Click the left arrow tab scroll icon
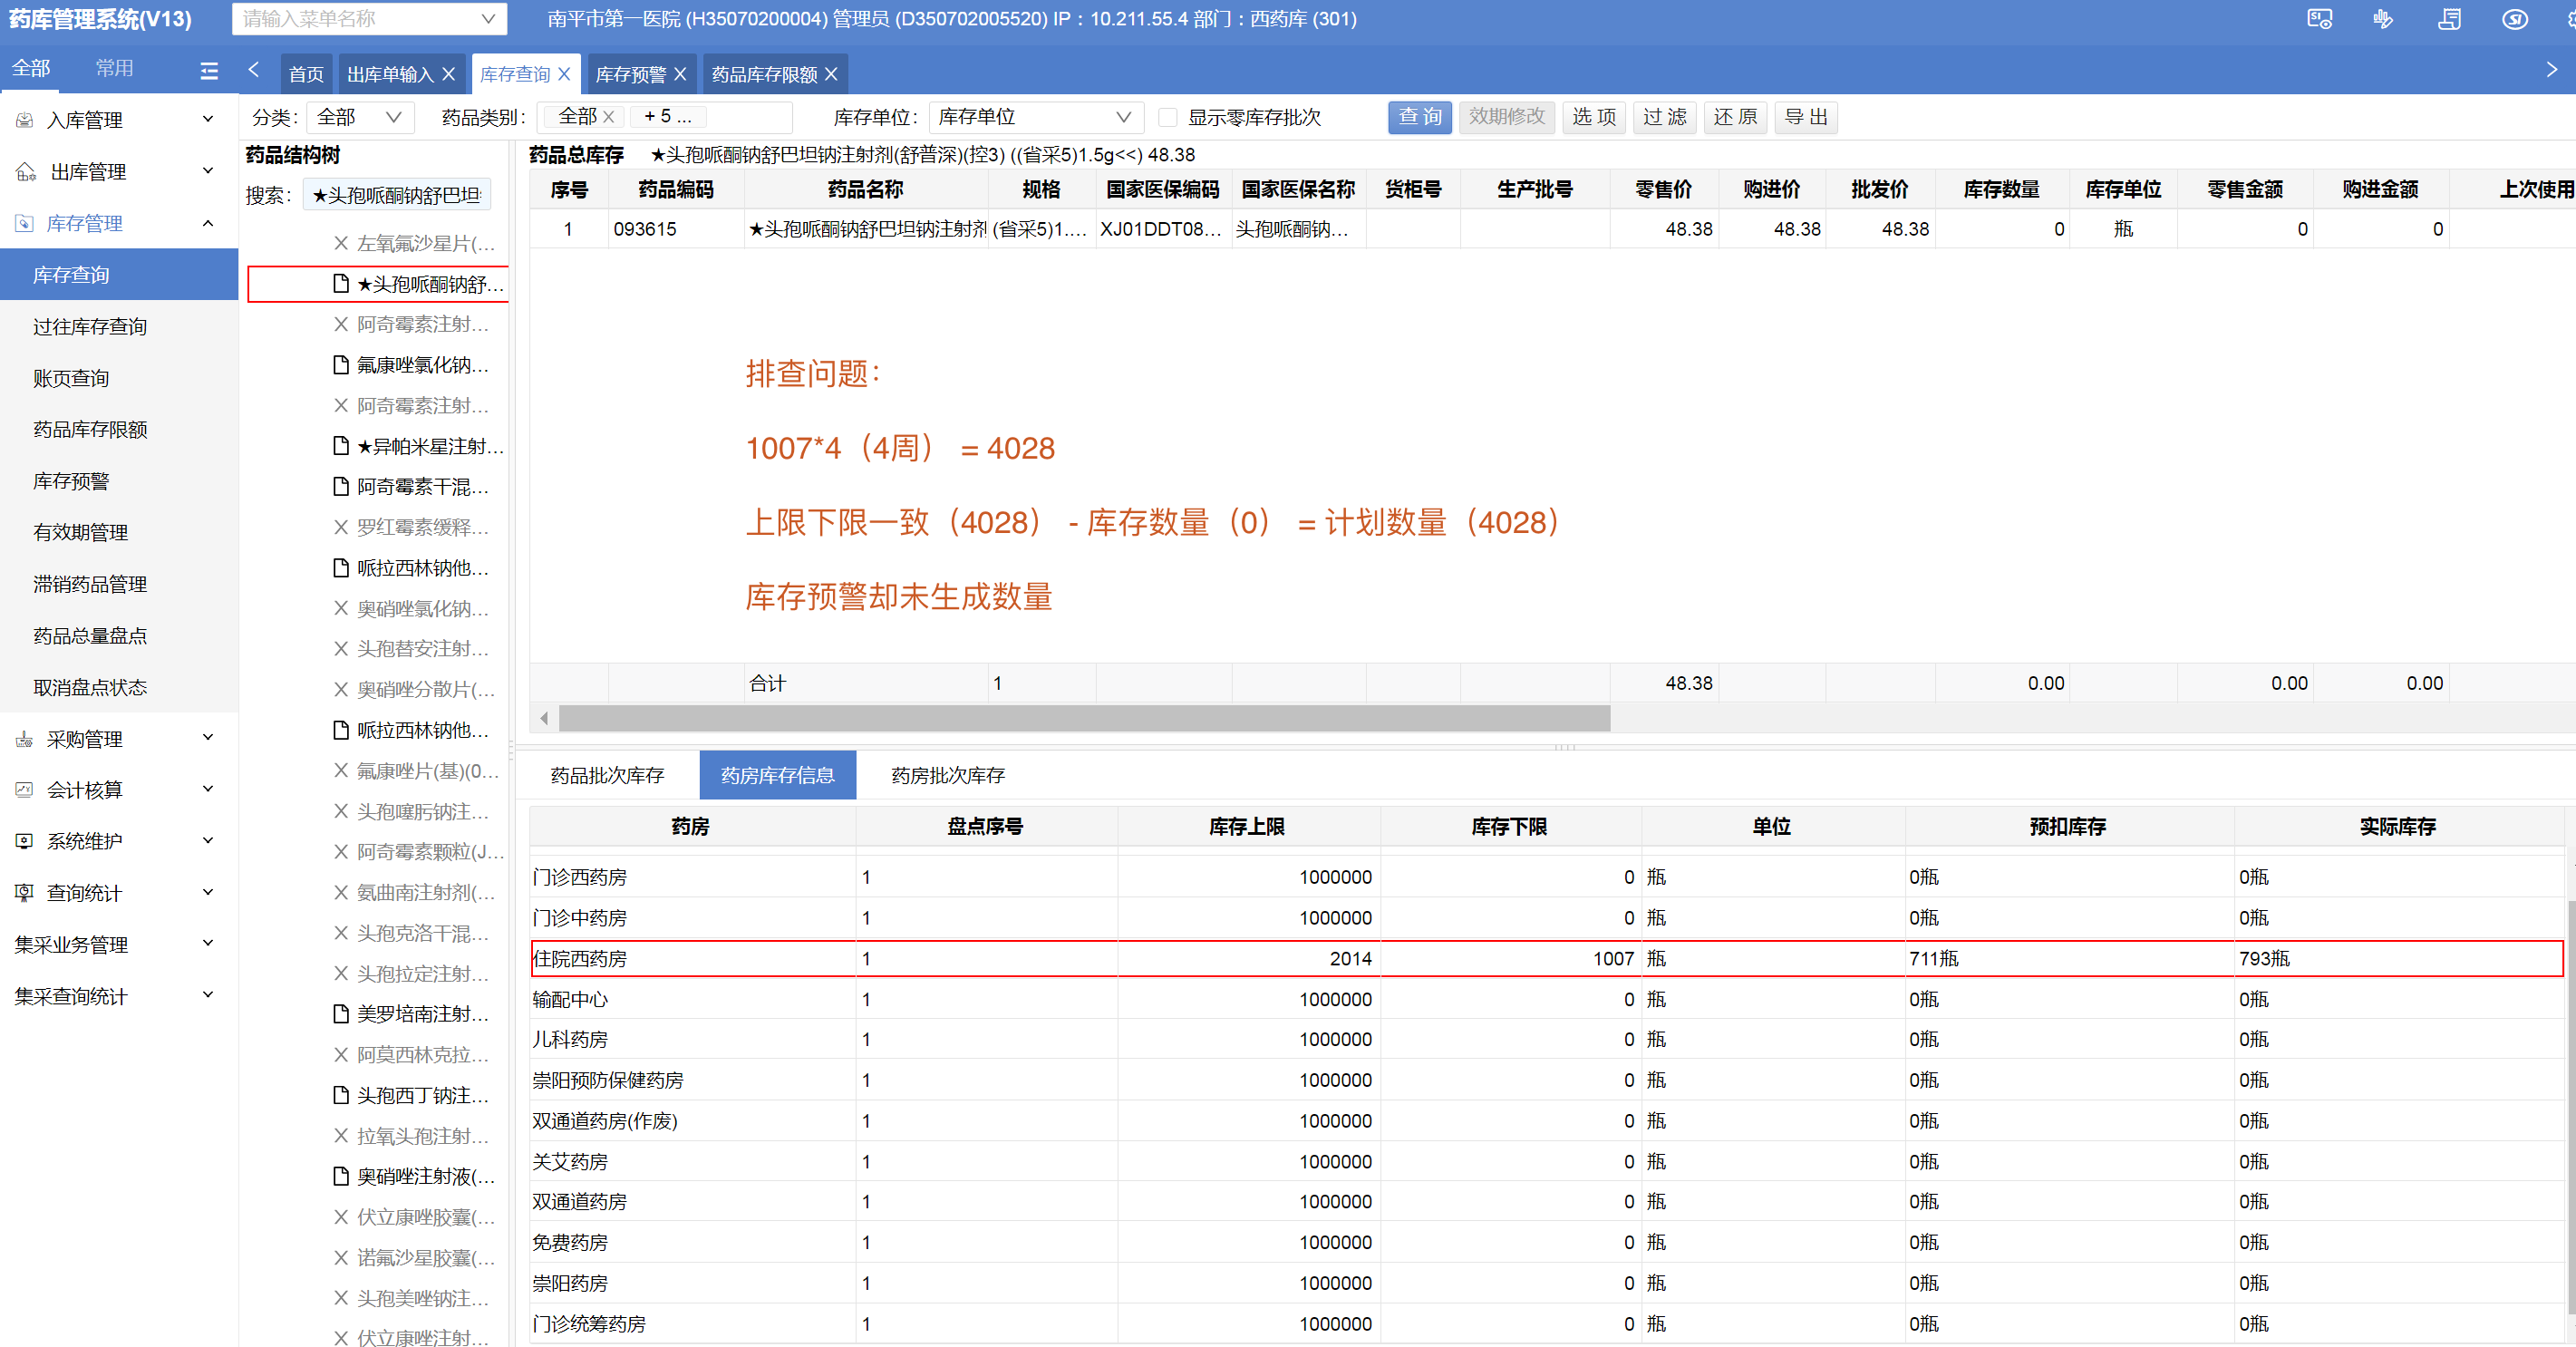 pos(254,70)
